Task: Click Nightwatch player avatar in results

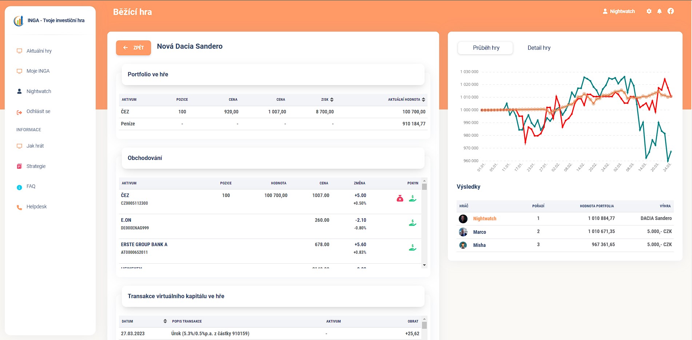Action: point(463,219)
